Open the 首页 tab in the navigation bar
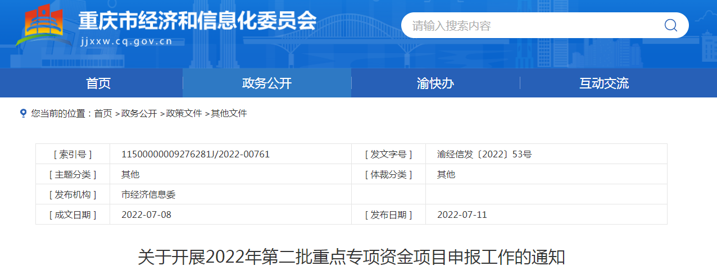717x275 pixels. point(98,83)
